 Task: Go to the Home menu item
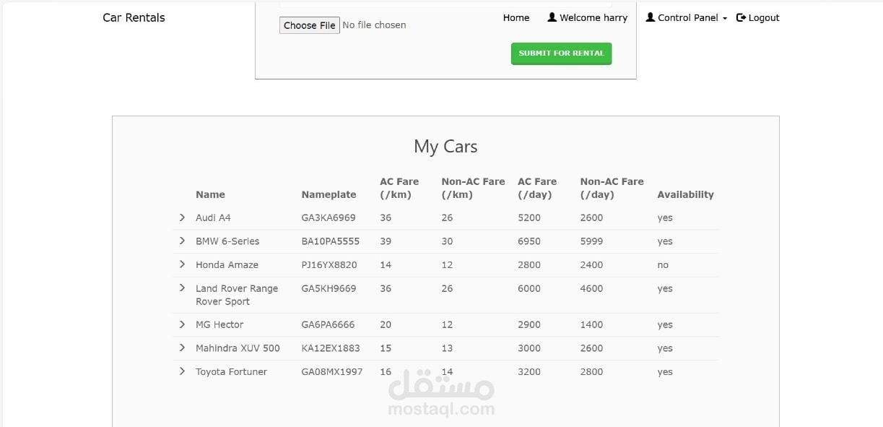point(516,17)
